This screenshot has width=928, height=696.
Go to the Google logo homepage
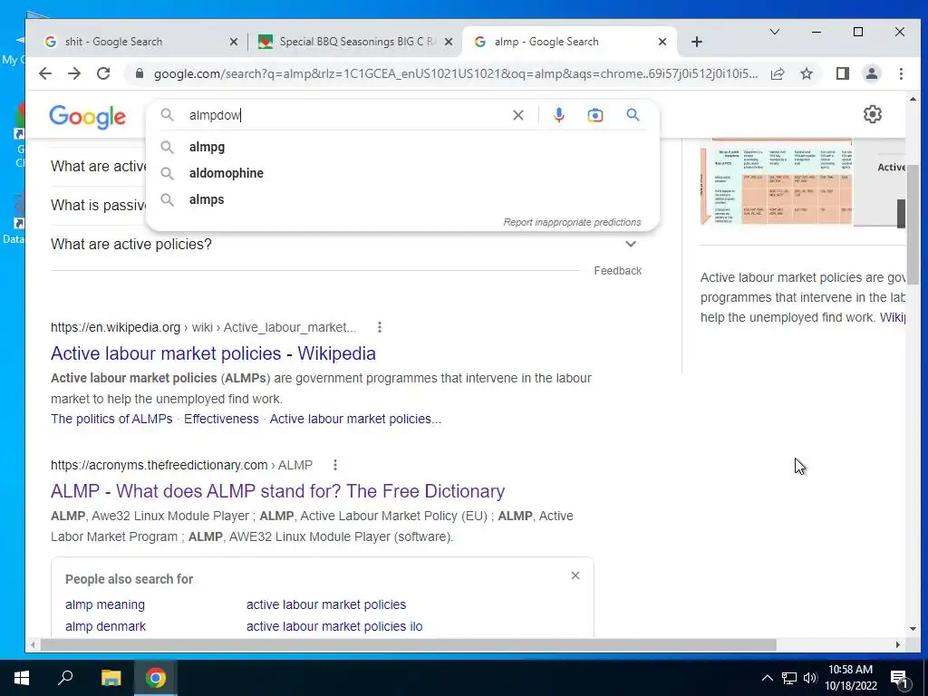click(88, 117)
